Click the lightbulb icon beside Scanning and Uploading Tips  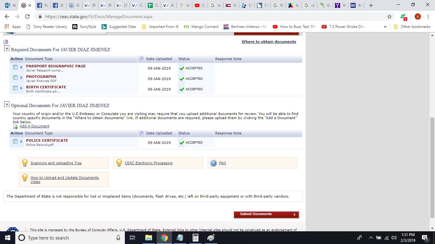[25, 163]
